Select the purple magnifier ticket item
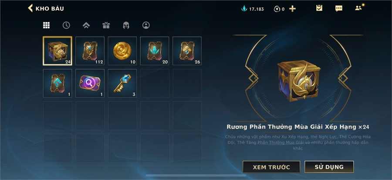This screenshot has width=392, height=180. coord(90,83)
